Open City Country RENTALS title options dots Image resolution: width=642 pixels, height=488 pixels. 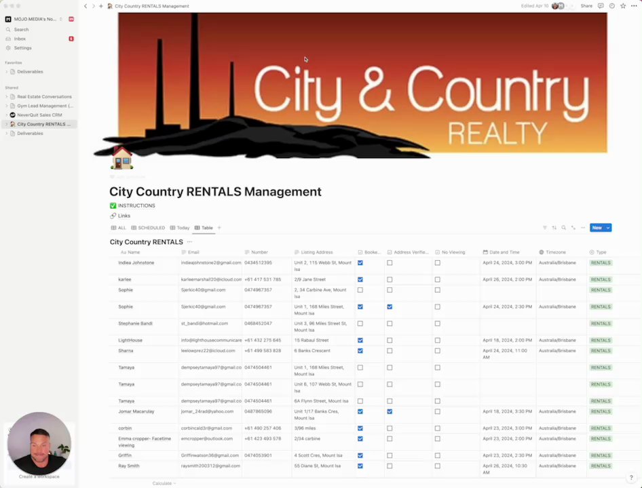point(189,242)
